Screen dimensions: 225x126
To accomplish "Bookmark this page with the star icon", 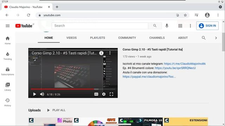I will (185, 15).
